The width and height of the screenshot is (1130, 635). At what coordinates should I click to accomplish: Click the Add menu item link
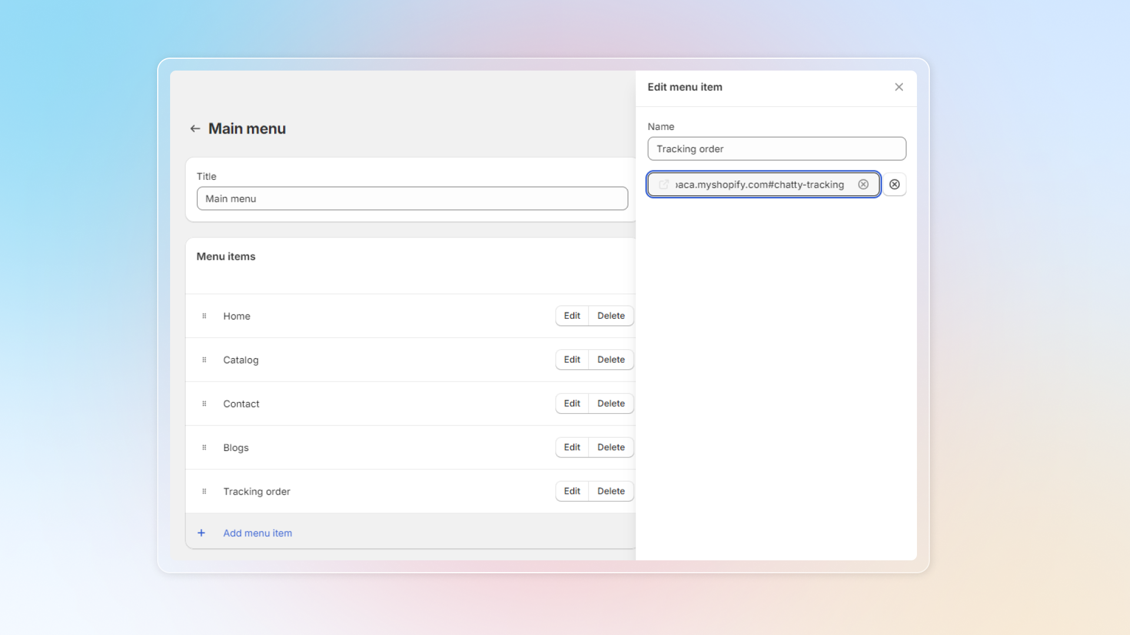(x=257, y=533)
